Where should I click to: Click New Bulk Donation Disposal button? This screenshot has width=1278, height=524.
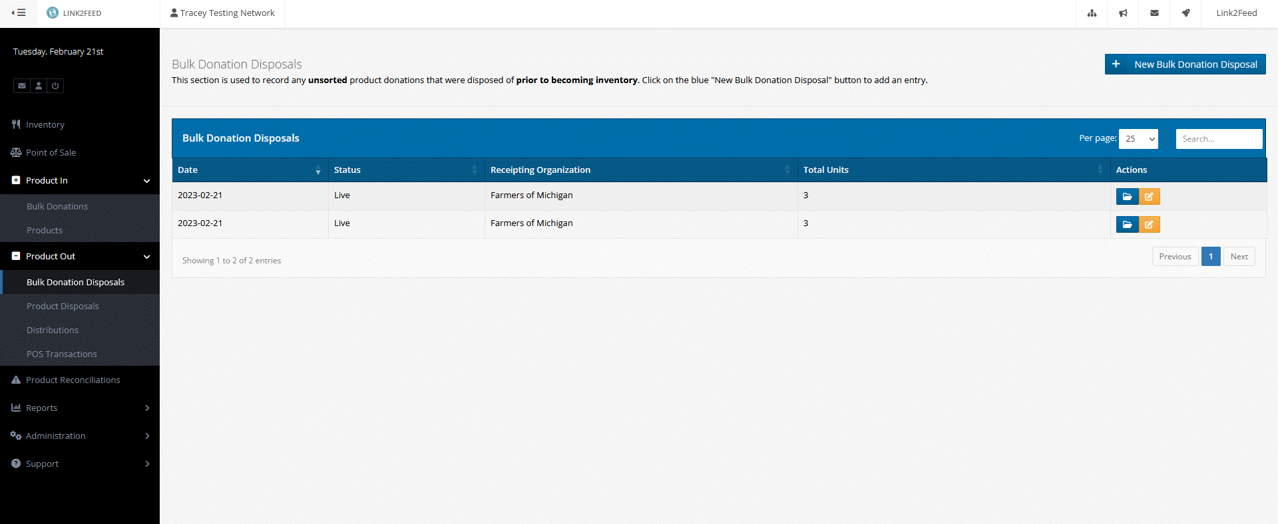click(x=1185, y=65)
